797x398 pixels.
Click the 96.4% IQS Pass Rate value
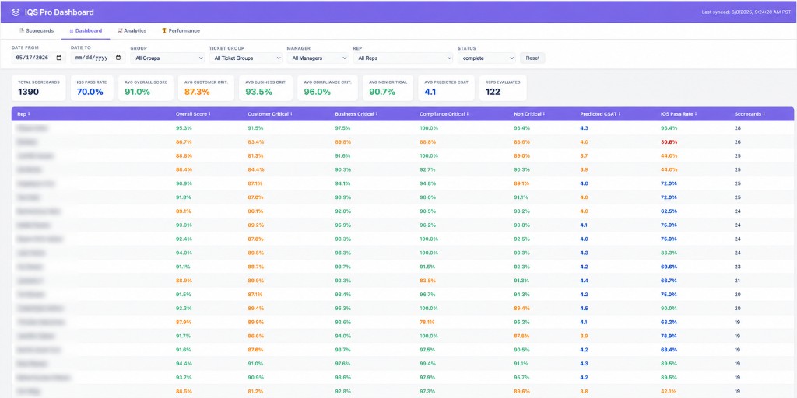(x=669, y=128)
